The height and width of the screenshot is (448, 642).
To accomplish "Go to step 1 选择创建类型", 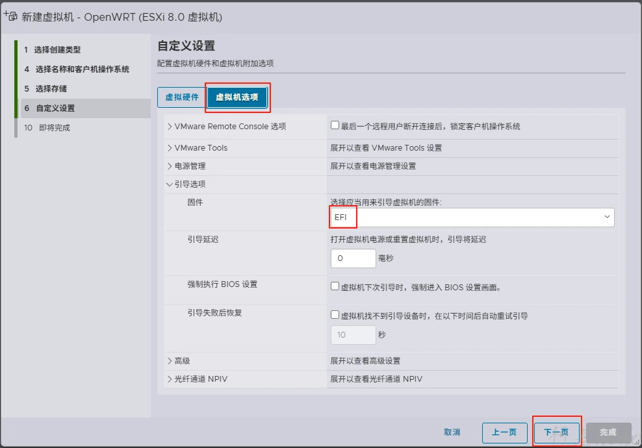I will coord(57,50).
